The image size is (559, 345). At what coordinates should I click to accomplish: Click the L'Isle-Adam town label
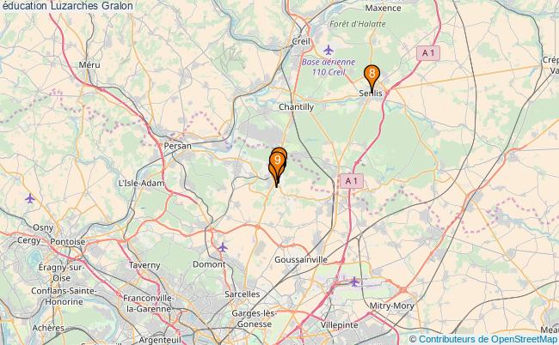point(142,183)
